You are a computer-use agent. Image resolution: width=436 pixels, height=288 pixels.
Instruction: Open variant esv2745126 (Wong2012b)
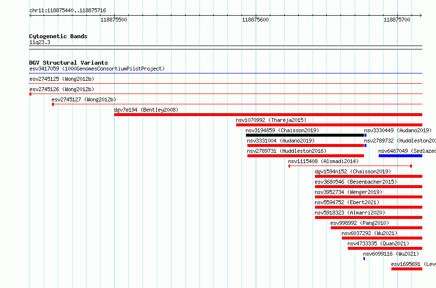[x=62, y=89]
